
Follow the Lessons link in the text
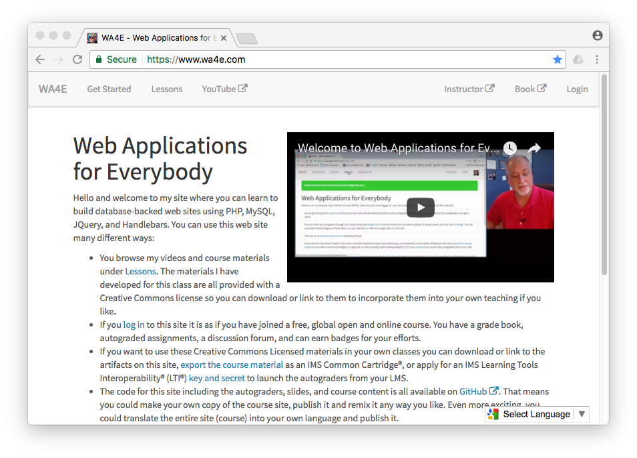(141, 271)
